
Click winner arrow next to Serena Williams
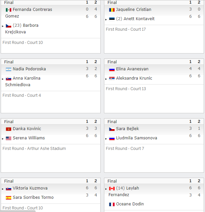point(3,139)
